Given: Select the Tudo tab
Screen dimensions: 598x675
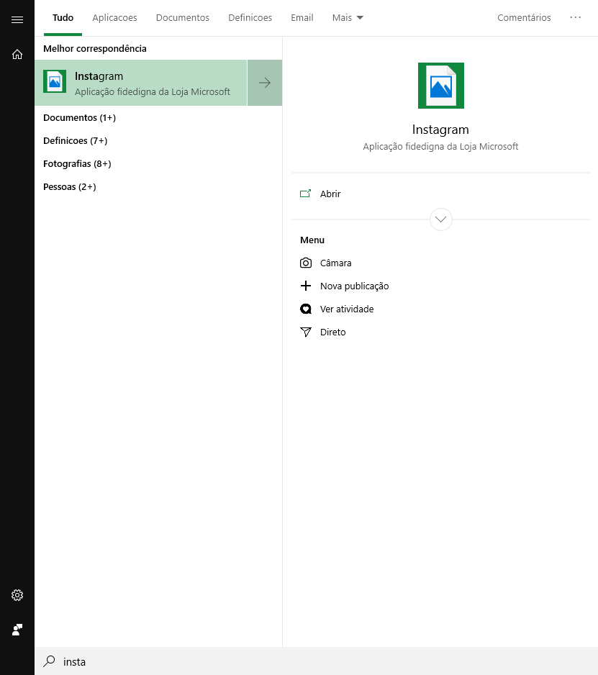Looking at the screenshot, I should 63,18.
